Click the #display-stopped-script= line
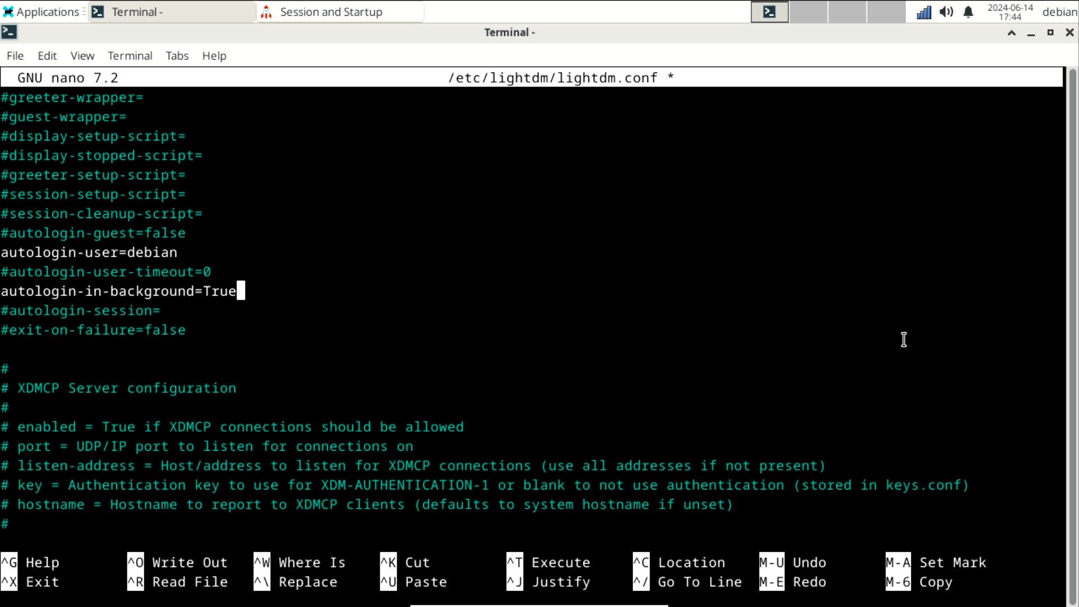 pyautogui.click(x=102, y=156)
